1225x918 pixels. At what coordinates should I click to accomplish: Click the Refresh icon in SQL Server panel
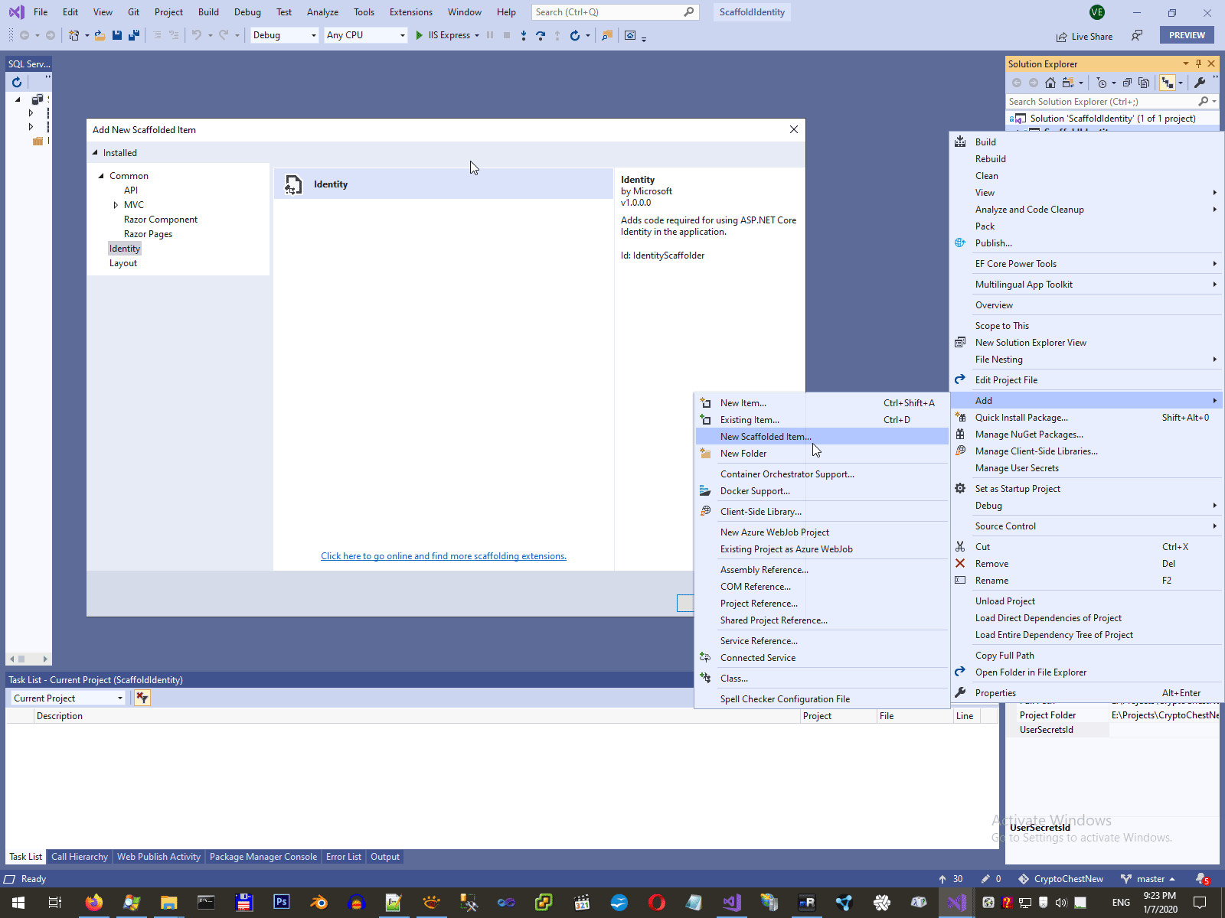(17, 82)
